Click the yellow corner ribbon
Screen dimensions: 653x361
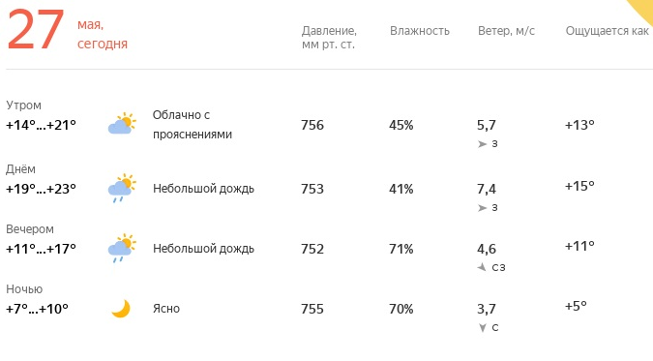[x=642, y=9]
